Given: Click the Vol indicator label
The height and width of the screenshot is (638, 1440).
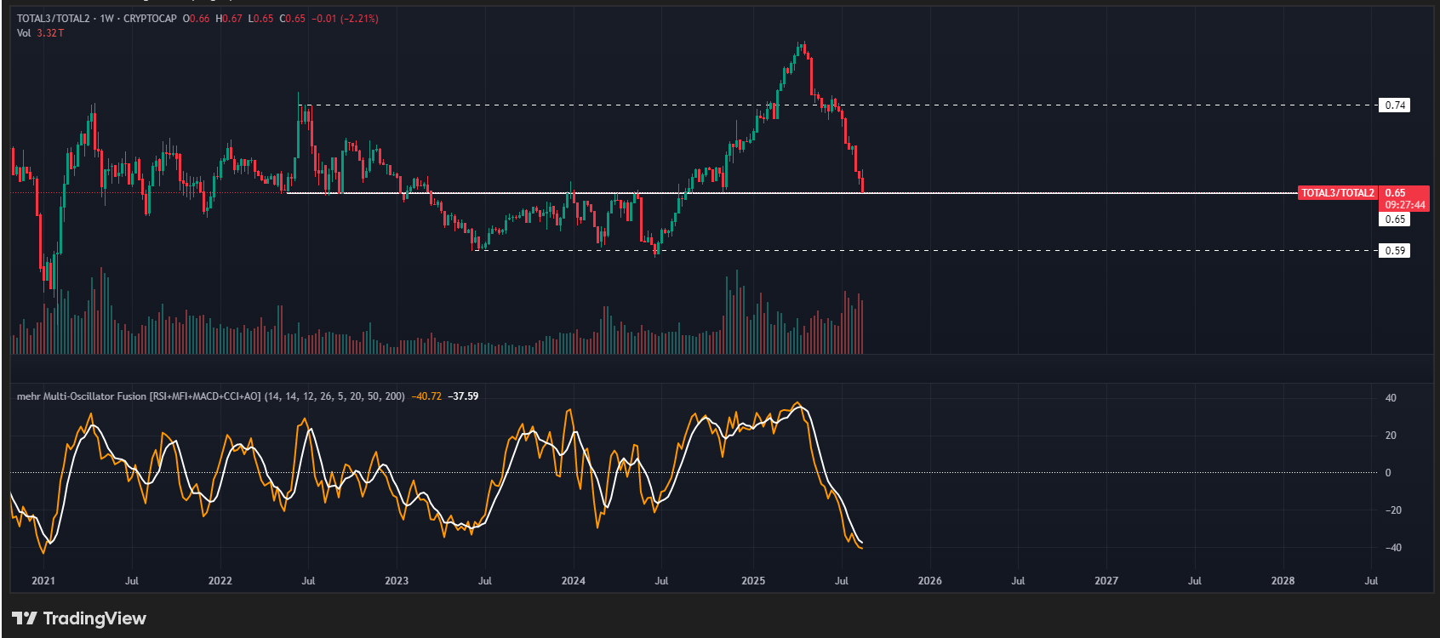Looking at the screenshot, I should tap(24, 33).
